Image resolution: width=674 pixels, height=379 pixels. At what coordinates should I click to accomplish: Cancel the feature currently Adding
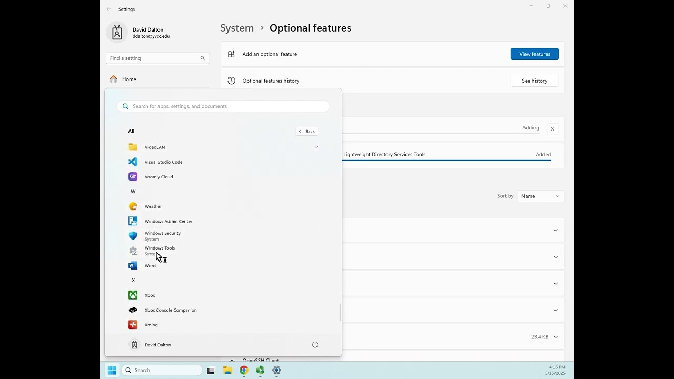pos(552,129)
